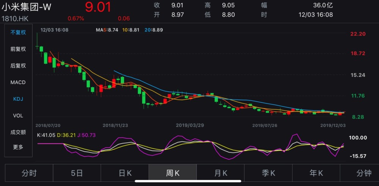Click the K:41.05 indicator value
This screenshot has height=186, width=379.
pos(46,135)
